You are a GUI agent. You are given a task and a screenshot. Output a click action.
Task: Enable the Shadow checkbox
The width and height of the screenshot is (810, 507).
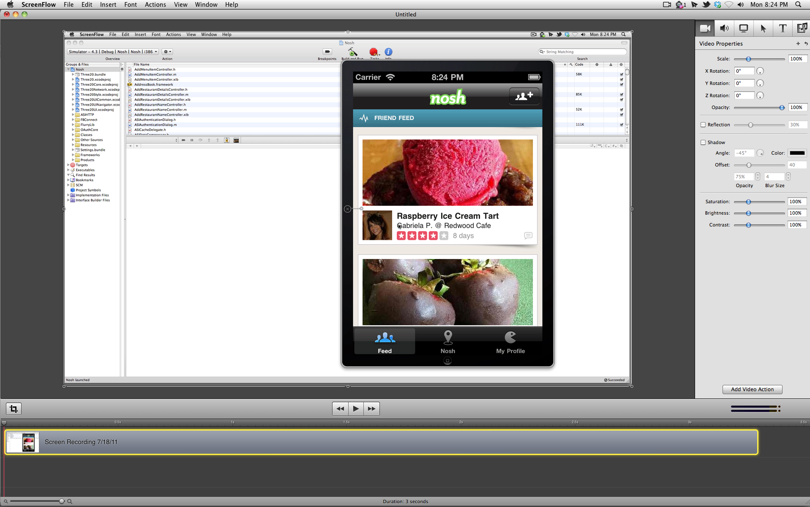[x=703, y=142]
